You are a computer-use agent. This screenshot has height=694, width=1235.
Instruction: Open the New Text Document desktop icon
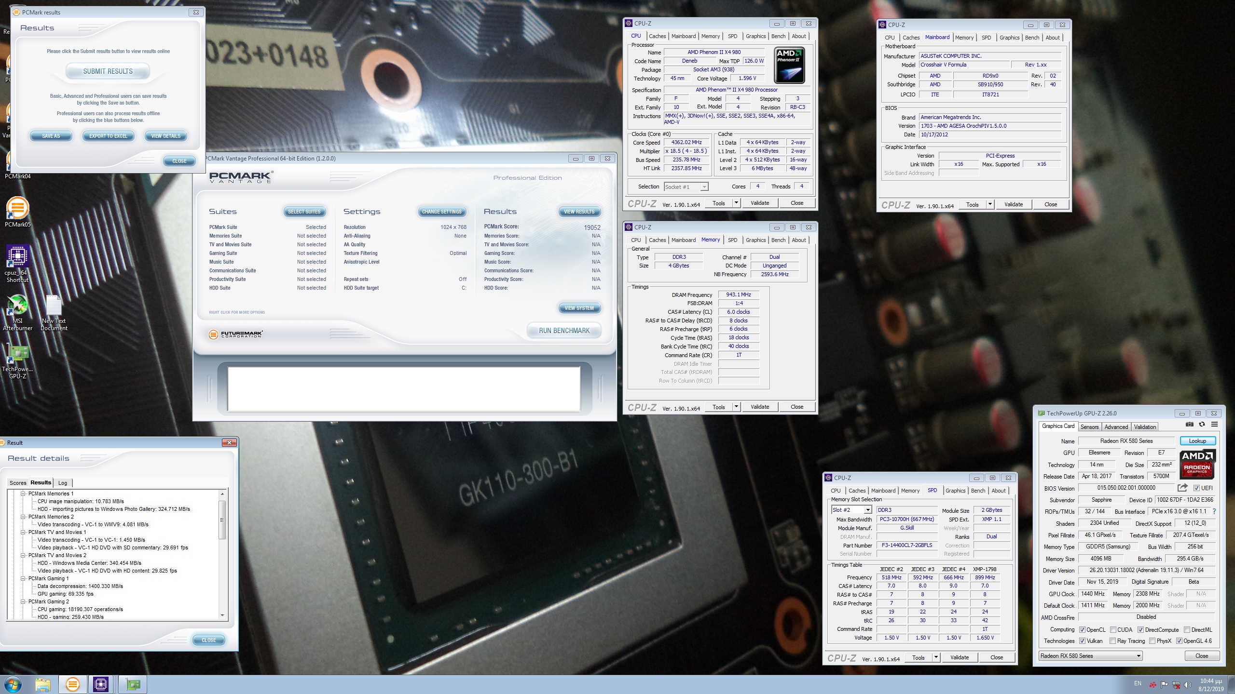pyautogui.click(x=54, y=312)
